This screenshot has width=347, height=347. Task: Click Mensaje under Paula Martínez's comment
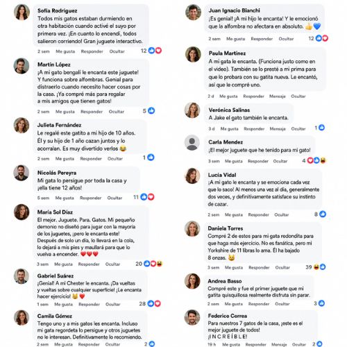pyautogui.click(x=278, y=96)
